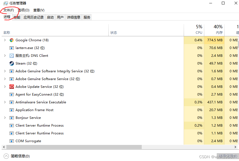
Task: Select the Application Frame Host row name
Action: (34, 110)
